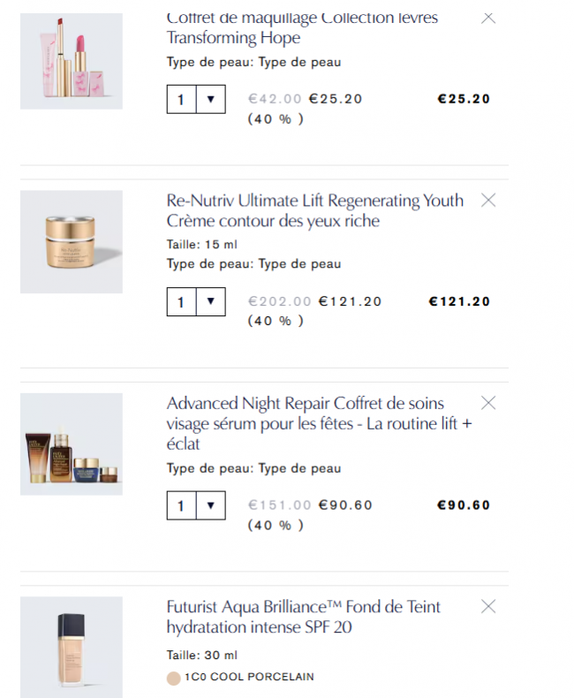Click quantity value 1 for Night Repair coffret

pyautogui.click(x=181, y=505)
